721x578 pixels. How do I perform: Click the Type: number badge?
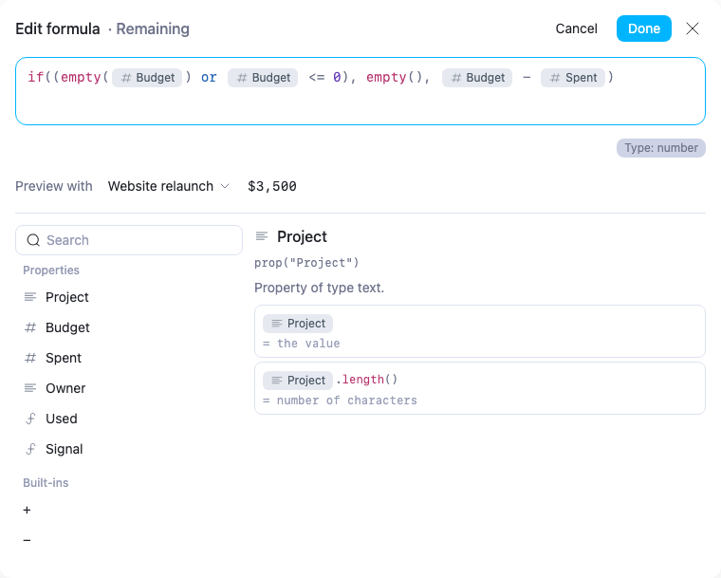661,148
